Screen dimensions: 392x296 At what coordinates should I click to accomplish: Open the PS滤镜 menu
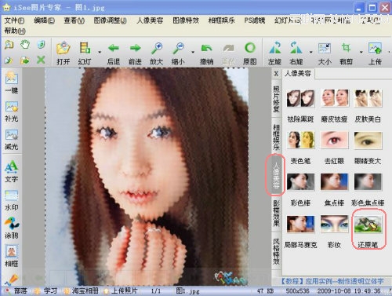255,20
